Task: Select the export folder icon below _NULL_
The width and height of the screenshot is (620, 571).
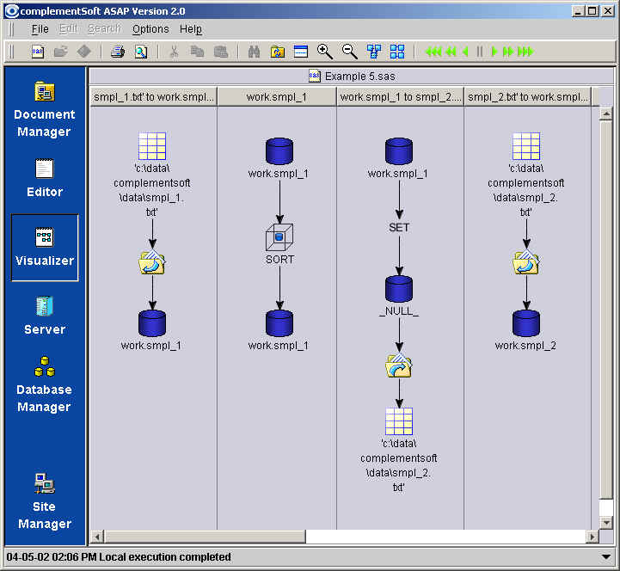Action: tap(399, 365)
